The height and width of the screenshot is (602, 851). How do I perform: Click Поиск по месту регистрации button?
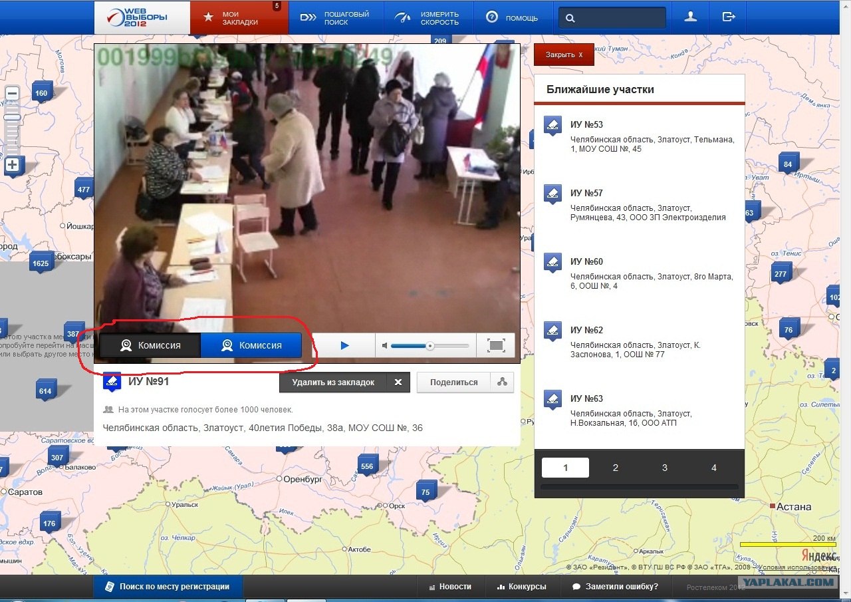pyautogui.click(x=168, y=587)
